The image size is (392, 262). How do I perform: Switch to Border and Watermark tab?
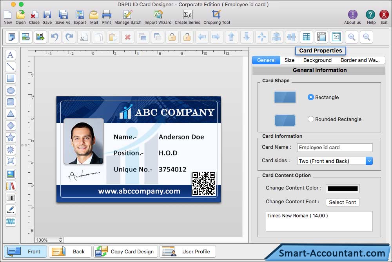pyautogui.click(x=360, y=60)
